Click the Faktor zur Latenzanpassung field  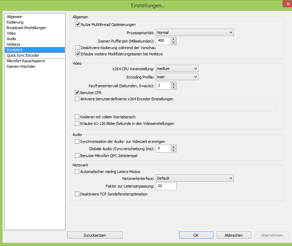click(166, 186)
